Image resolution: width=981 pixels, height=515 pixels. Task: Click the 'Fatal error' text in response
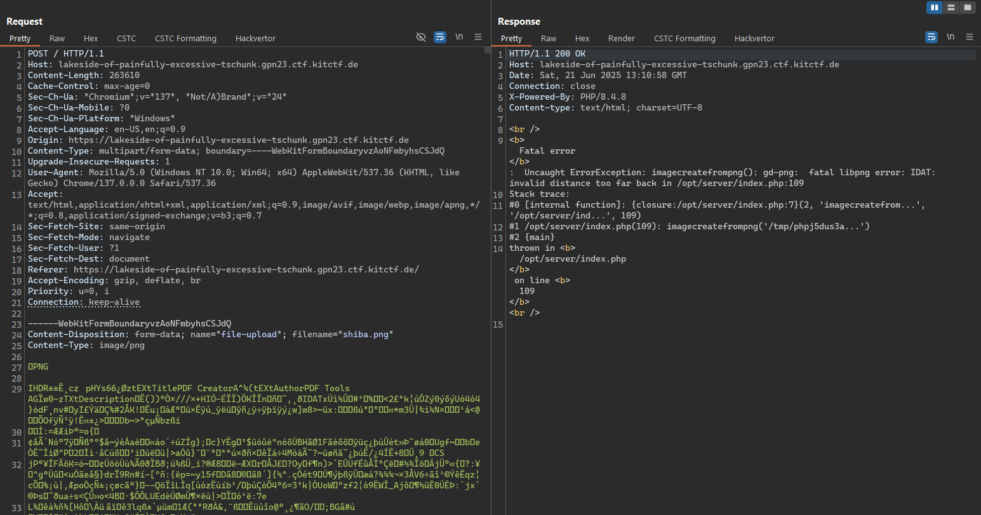pyautogui.click(x=547, y=150)
